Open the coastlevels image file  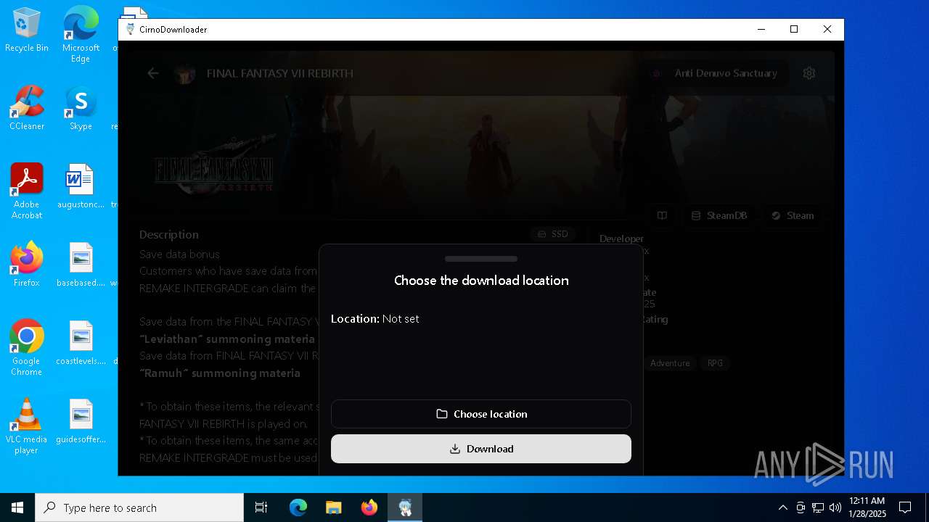81,344
